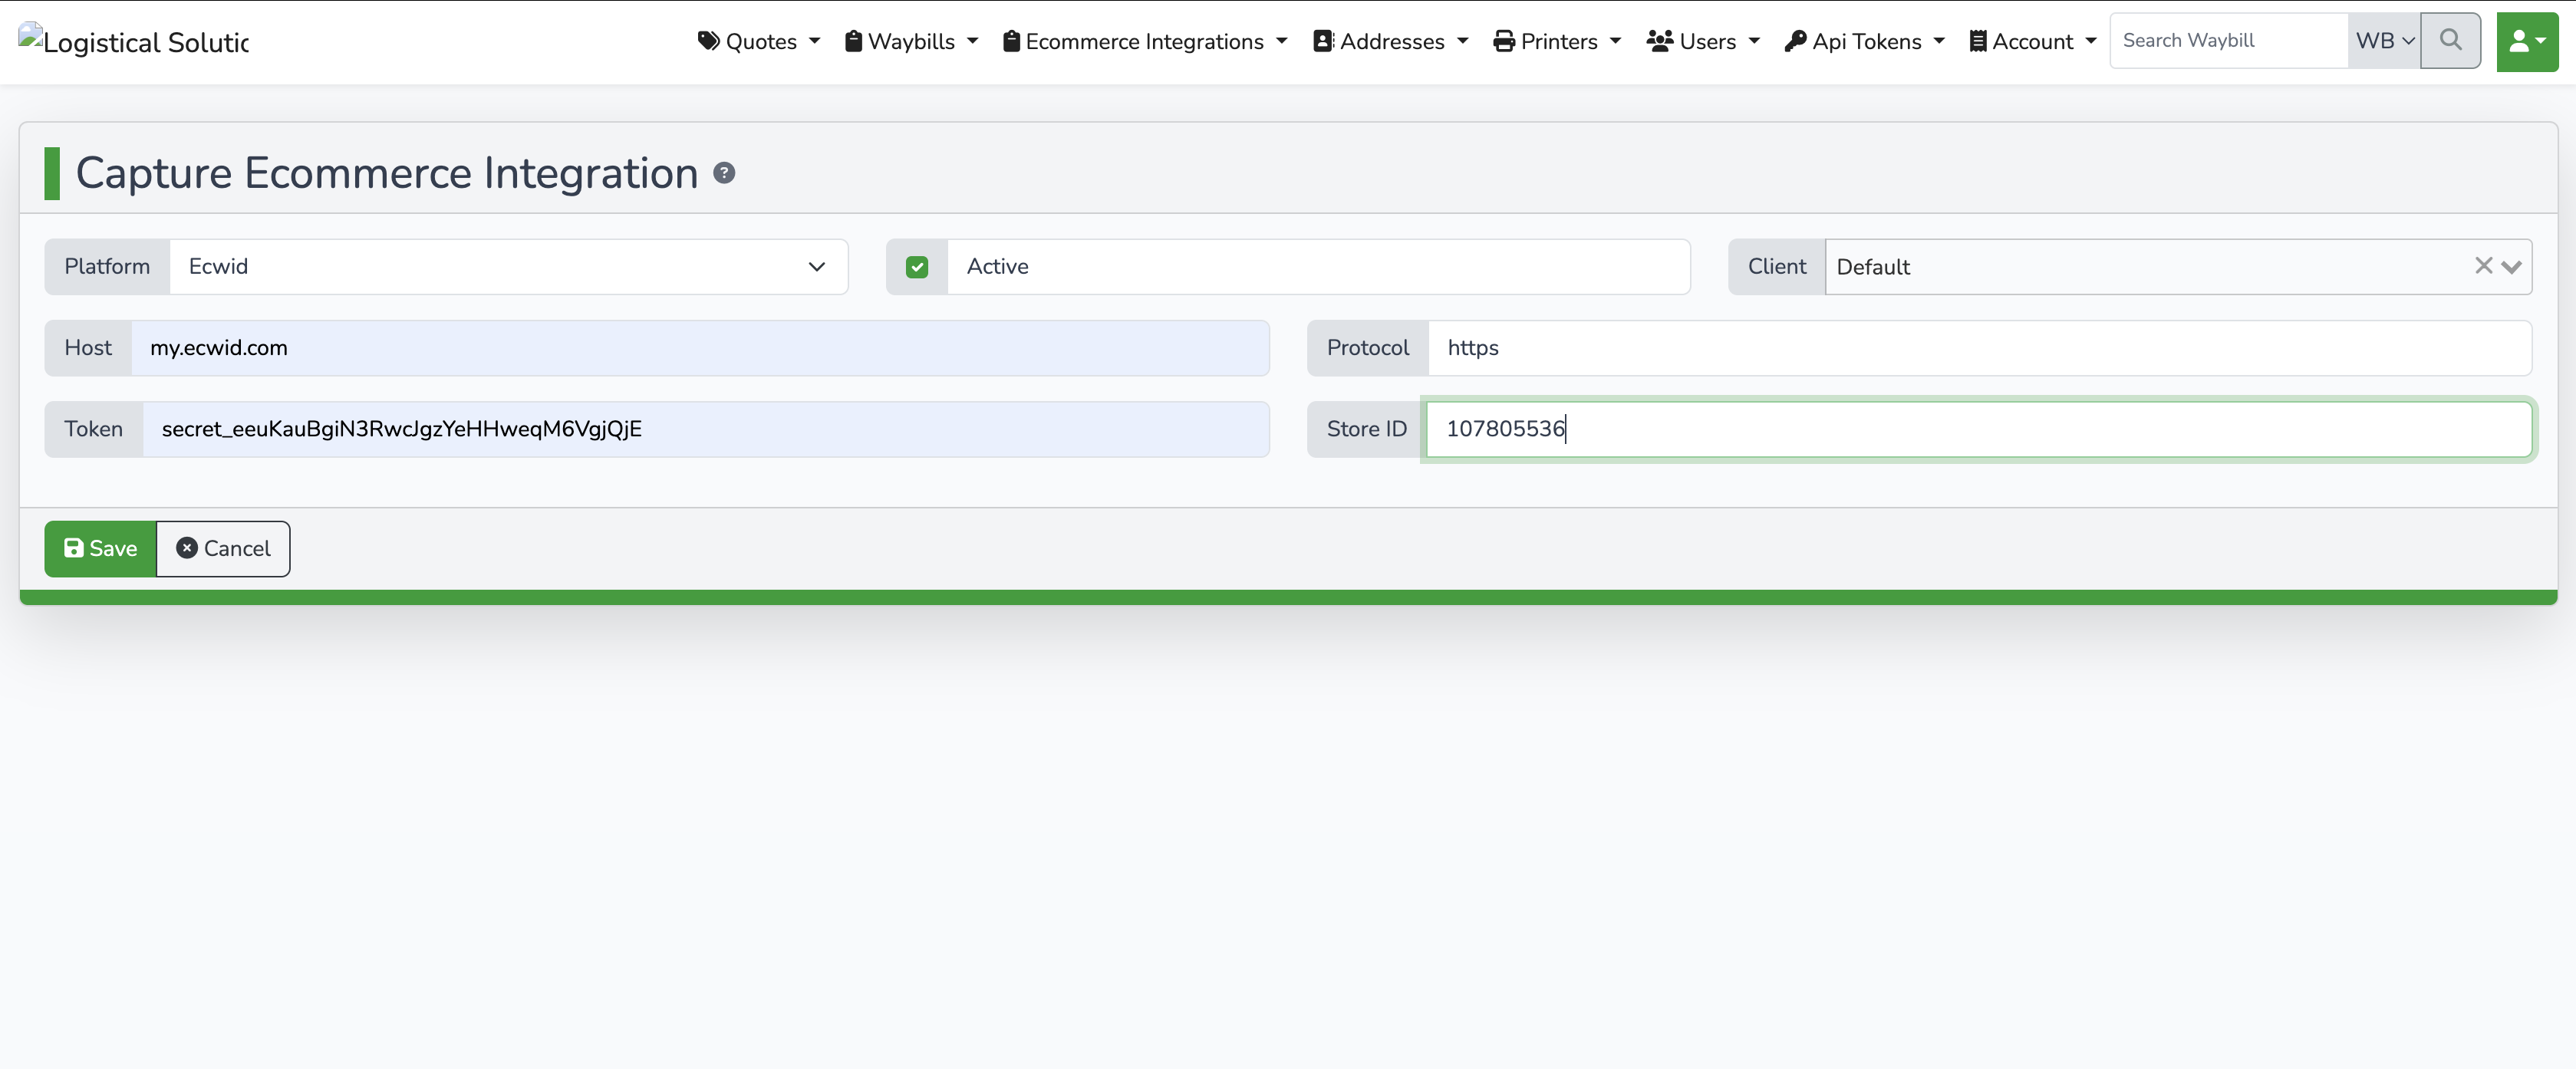Image resolution: width=2576 pixels, height=1069 pixels.
Task: Open the Ecommerce Integrations clipboard icon
Action: 1012,41
